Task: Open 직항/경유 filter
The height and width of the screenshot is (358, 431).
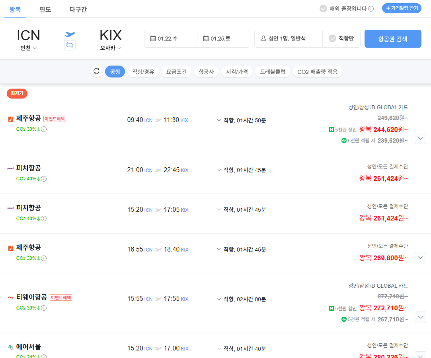Action: pos(143,72)
